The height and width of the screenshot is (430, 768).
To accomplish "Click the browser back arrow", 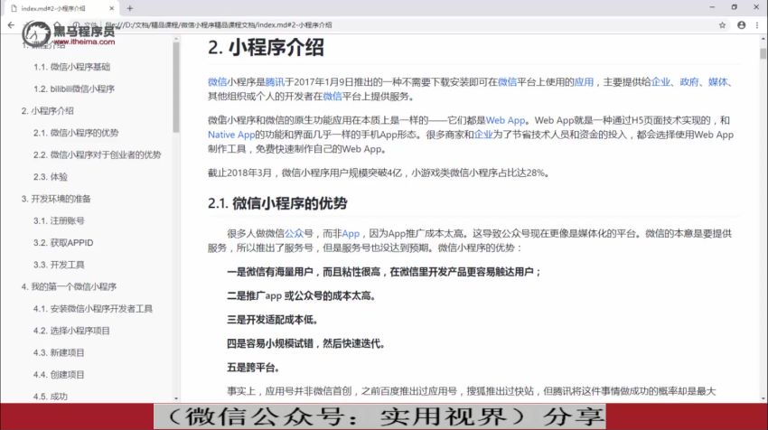I will [11, 25].
